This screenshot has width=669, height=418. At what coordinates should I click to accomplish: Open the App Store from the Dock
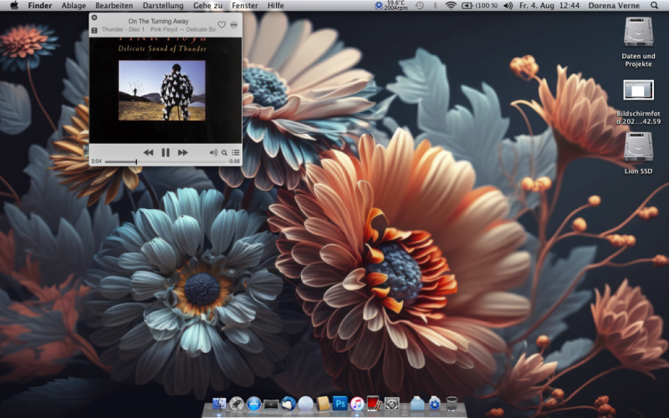tap(253, 405)
